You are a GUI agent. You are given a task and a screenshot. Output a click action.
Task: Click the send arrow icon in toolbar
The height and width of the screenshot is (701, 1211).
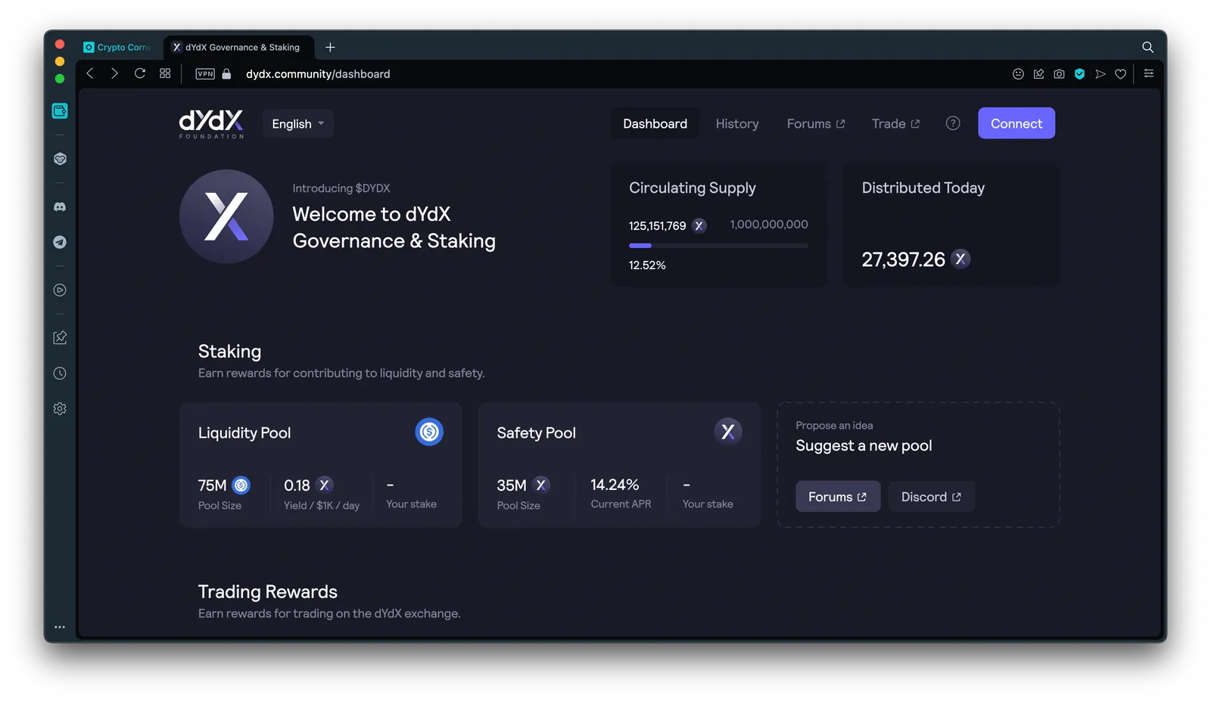click(1100, 73)
